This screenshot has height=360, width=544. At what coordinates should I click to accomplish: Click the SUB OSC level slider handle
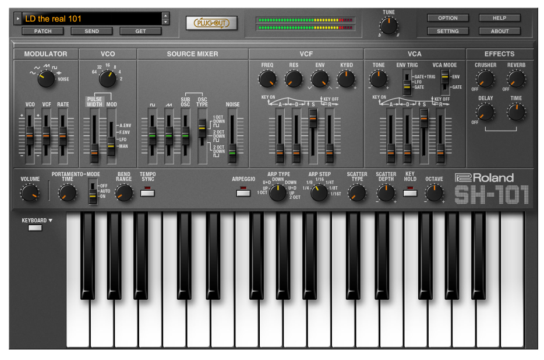point(185,136)
